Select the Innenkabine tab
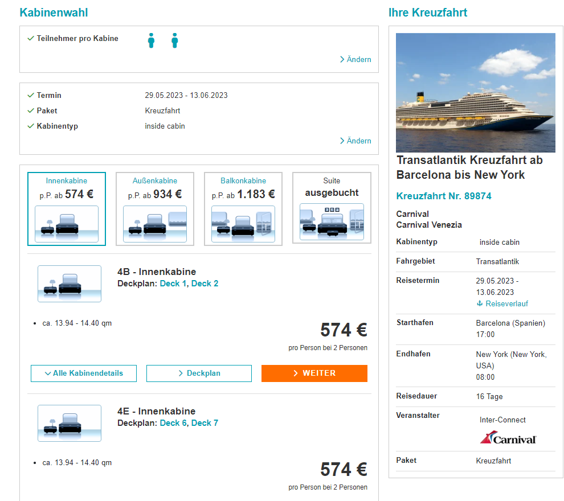Image resolution: width=564 pixels, height=501 pixels. tap(67, 209)
